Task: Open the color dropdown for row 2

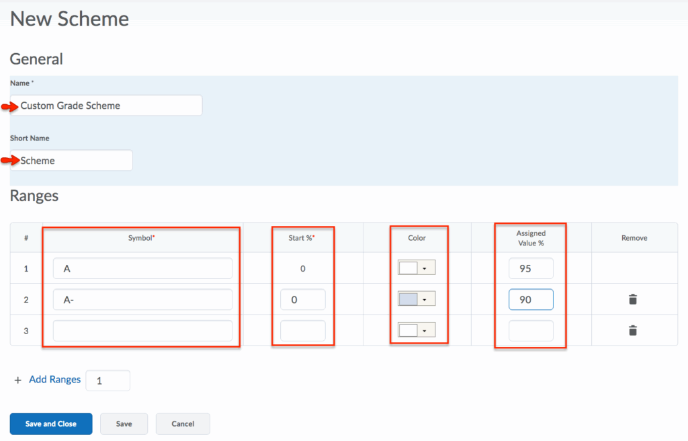Action: 425,300
